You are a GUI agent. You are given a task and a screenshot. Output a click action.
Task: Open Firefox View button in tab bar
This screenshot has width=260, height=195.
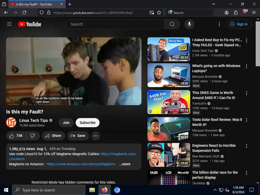click(x=4, y=4)
